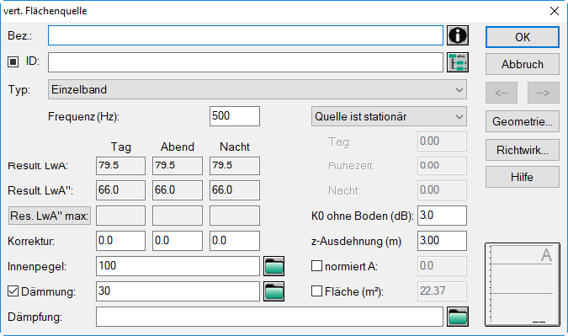Open the Richtwirk... settings
This screenshot has height=336, width=568.
523,150
